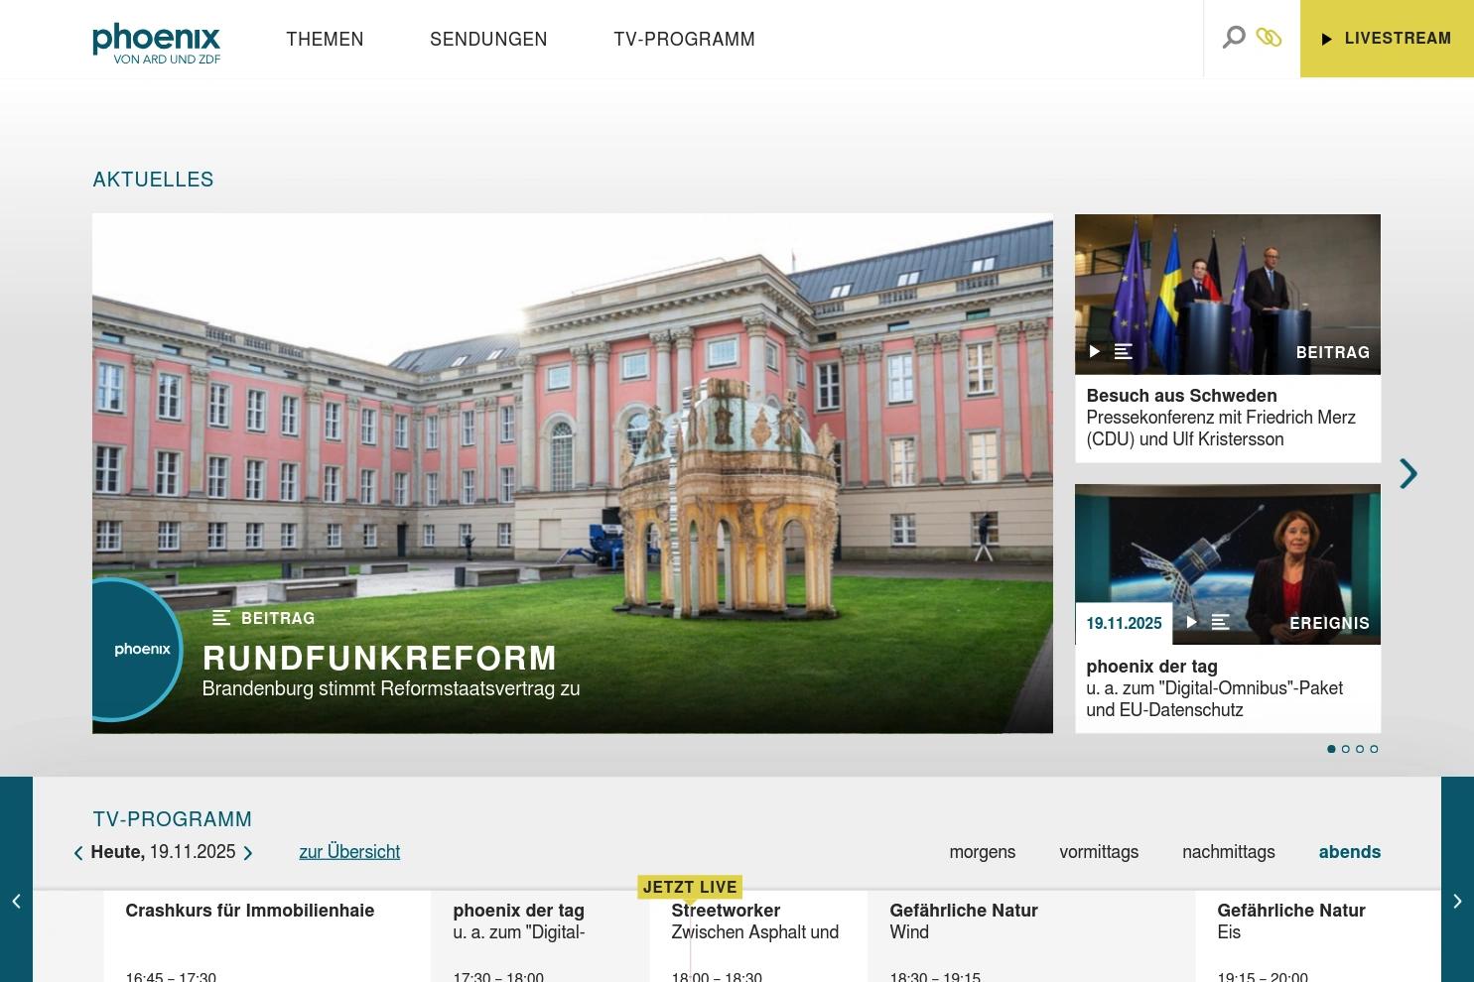Image resolution: width=1474 pixels, height=982 pixels.
Task: Click the RUNDFUNKREFORM headline
Action: 380,658
